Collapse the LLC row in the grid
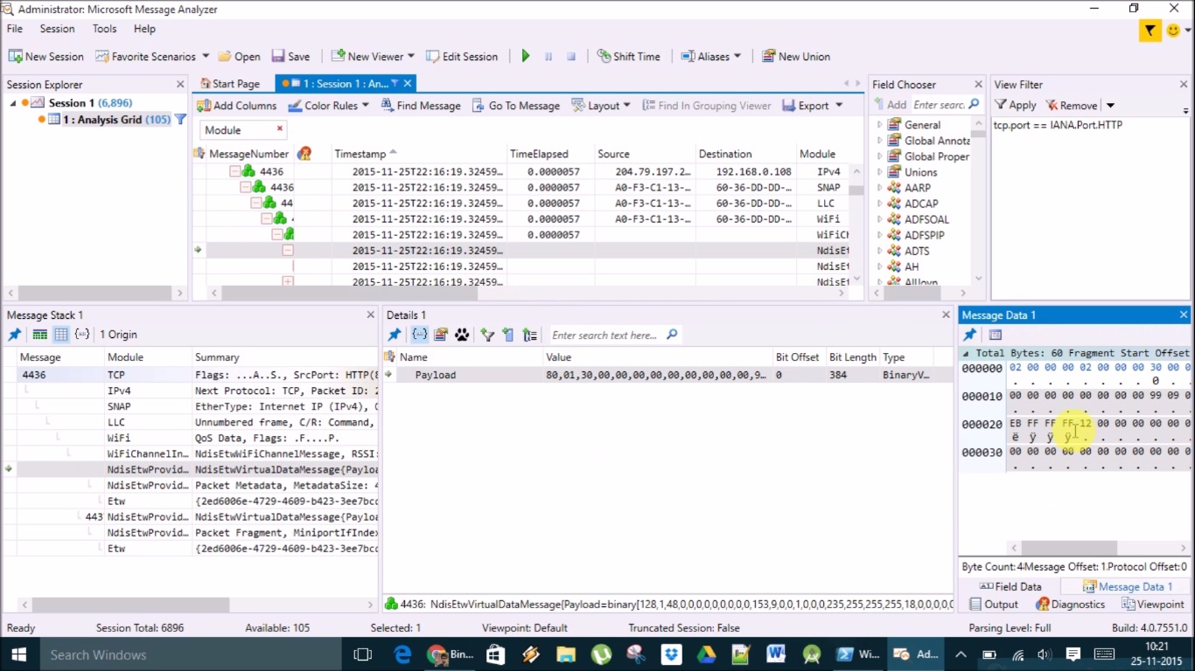The width and height of the screenshot is (1195, 671). pos(256,203)
